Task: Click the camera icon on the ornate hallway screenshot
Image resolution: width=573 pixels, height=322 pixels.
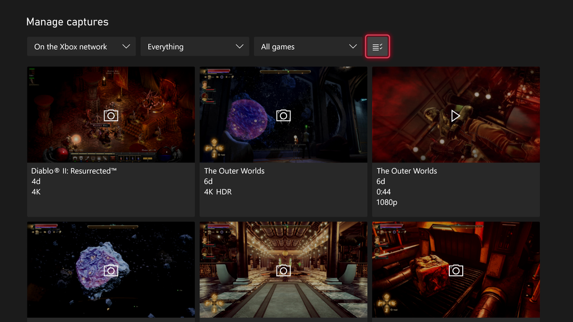Action: tap(283, 270)
